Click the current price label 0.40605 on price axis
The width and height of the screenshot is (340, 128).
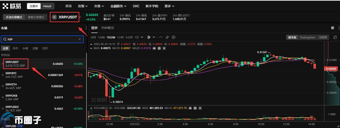coord(331,69)
